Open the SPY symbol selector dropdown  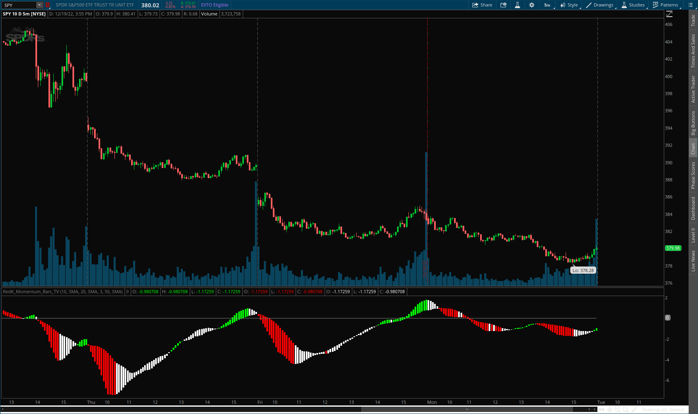pos(39,5)
